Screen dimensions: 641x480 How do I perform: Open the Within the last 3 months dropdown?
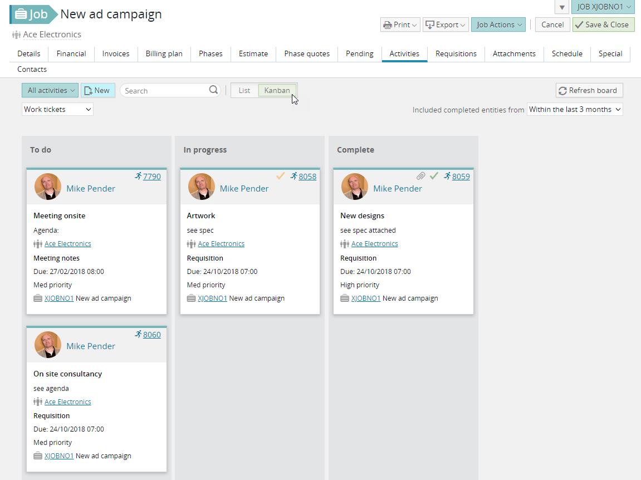[x=574, y=109]
